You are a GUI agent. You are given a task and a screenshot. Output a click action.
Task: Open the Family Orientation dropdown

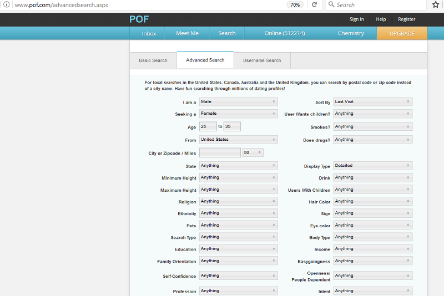pos(239,261)
